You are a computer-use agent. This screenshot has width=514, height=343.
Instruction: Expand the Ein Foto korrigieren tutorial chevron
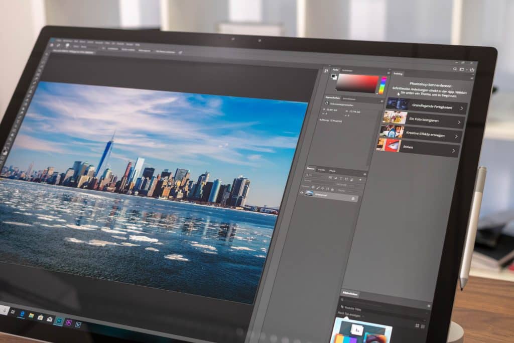point(459,122)
